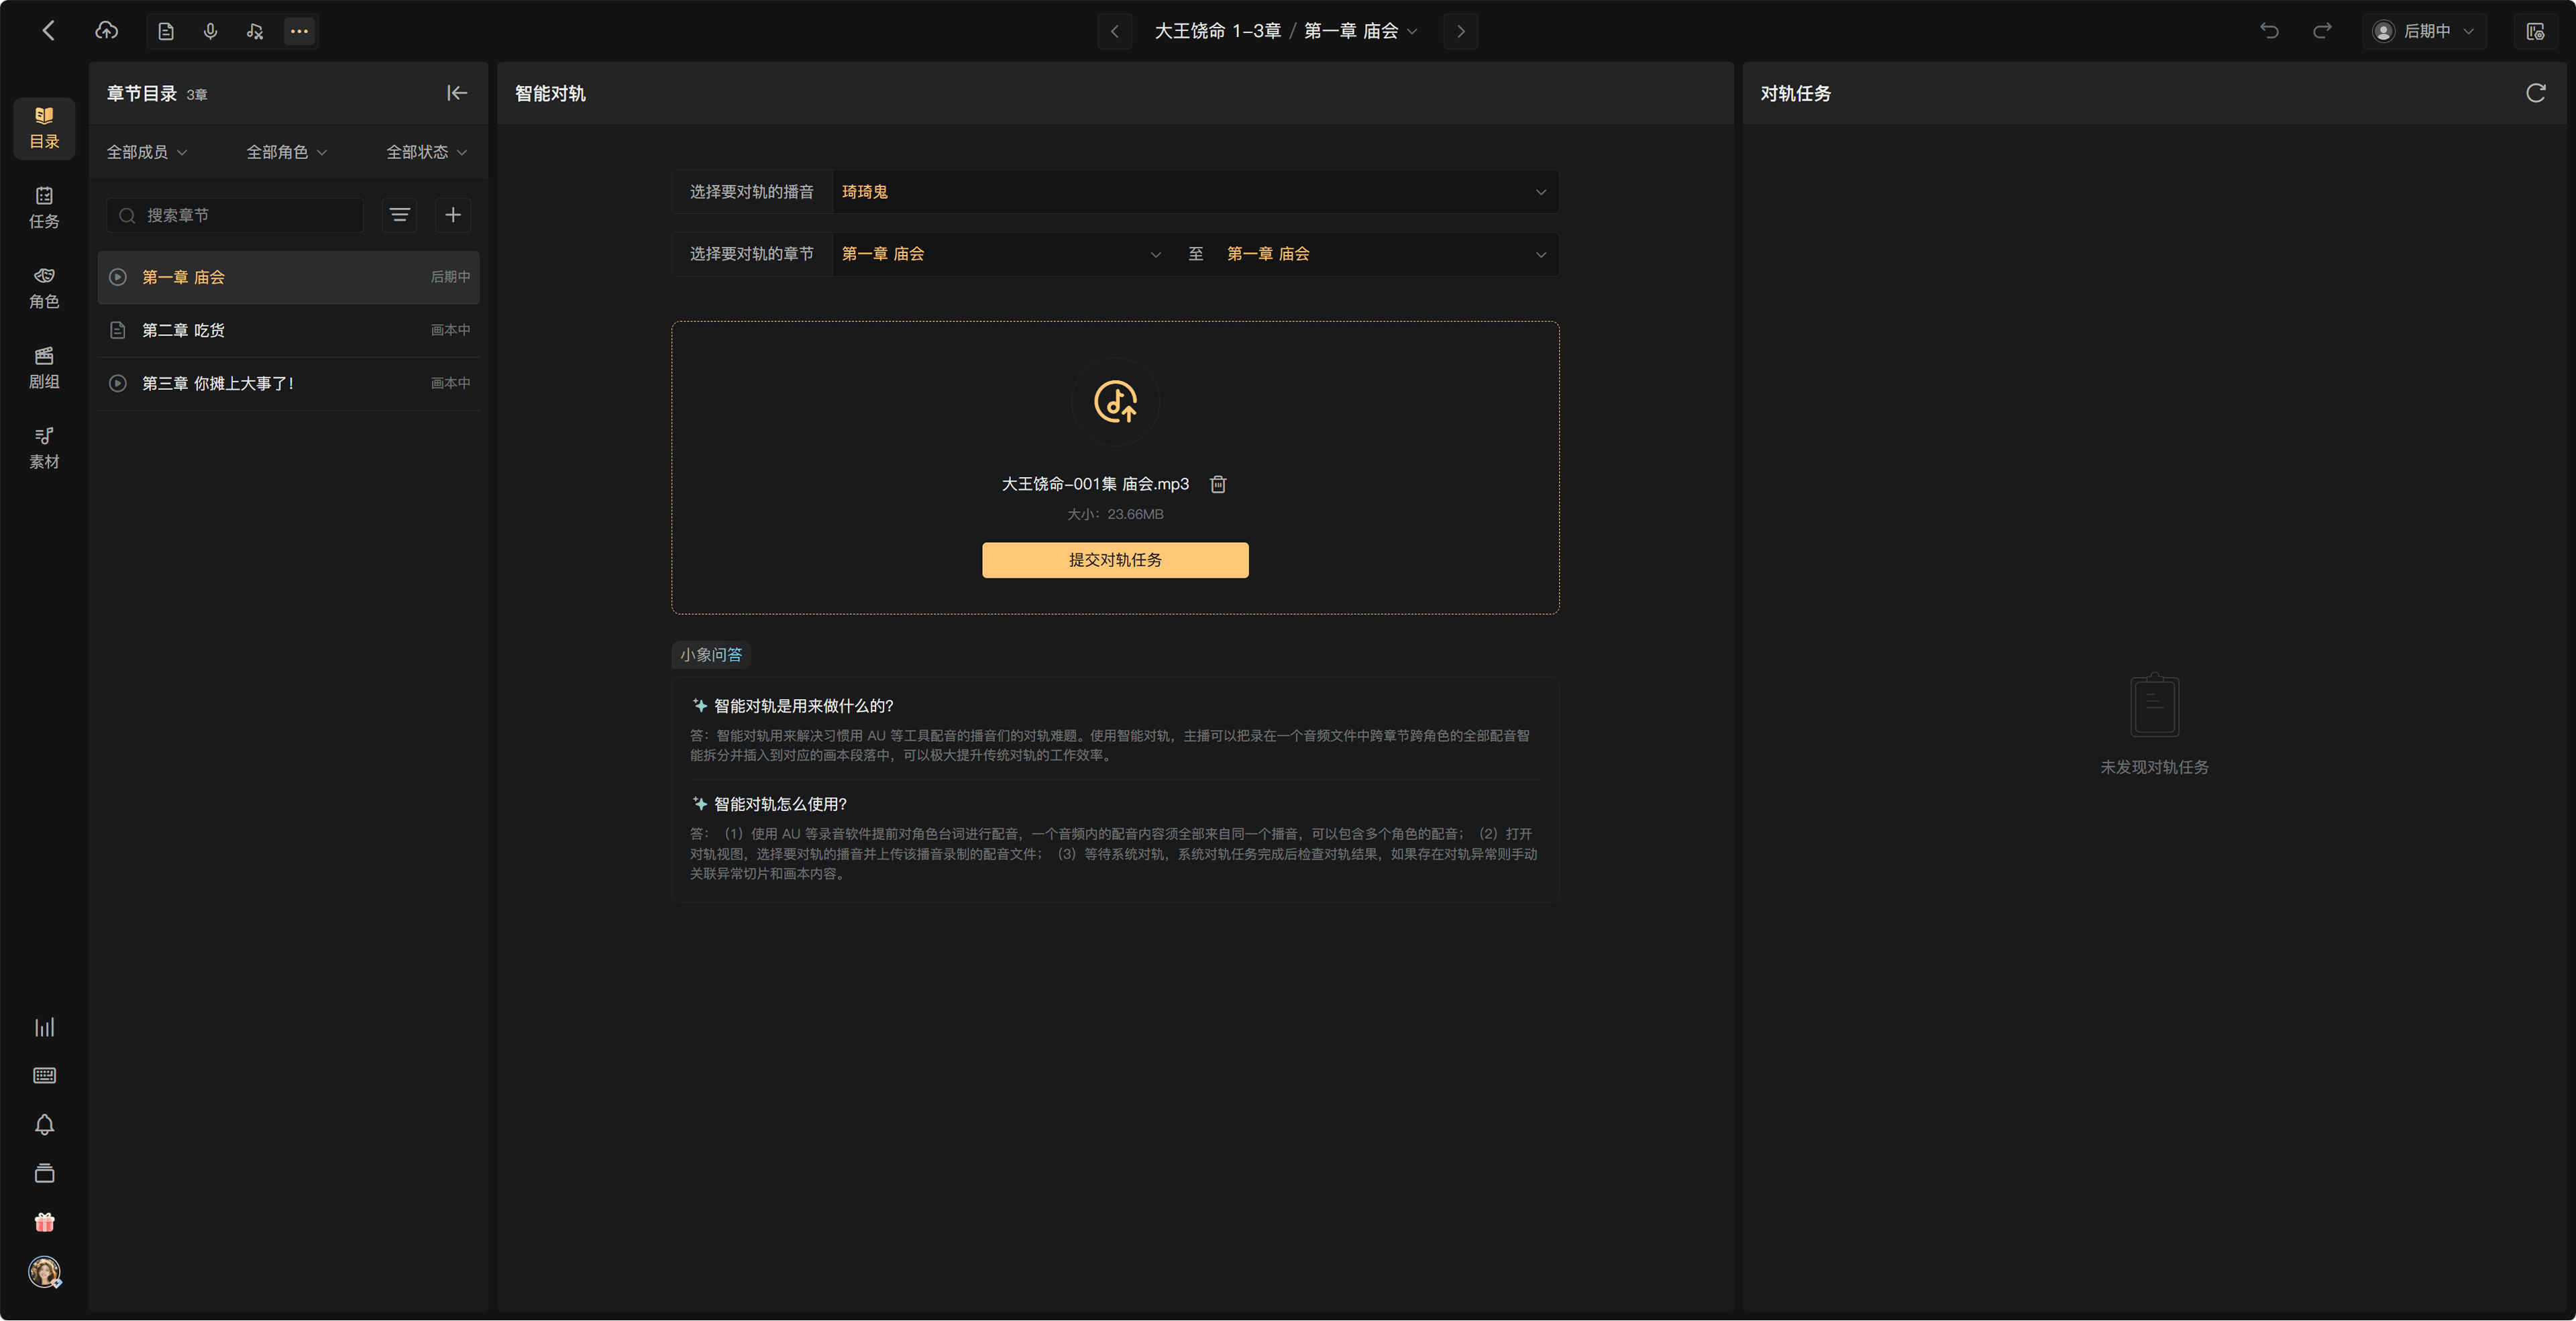This screenshot has height=1321, width=2576.
Task: Open chapter sort filter icon
Action: click(x=400, y=215)
